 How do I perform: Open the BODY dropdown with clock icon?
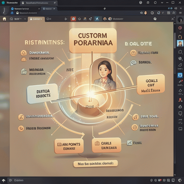click(16, 19)
